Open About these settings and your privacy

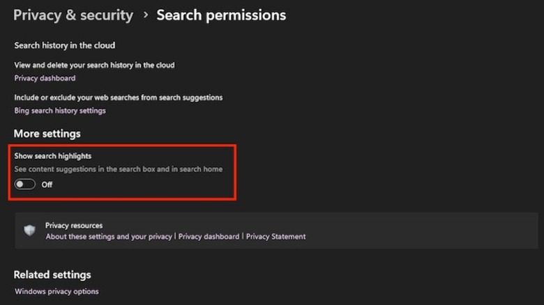point(109,237)
